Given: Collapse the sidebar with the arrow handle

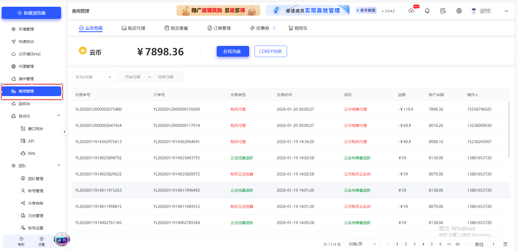Looking at the screenshot, I should [65, 132].
